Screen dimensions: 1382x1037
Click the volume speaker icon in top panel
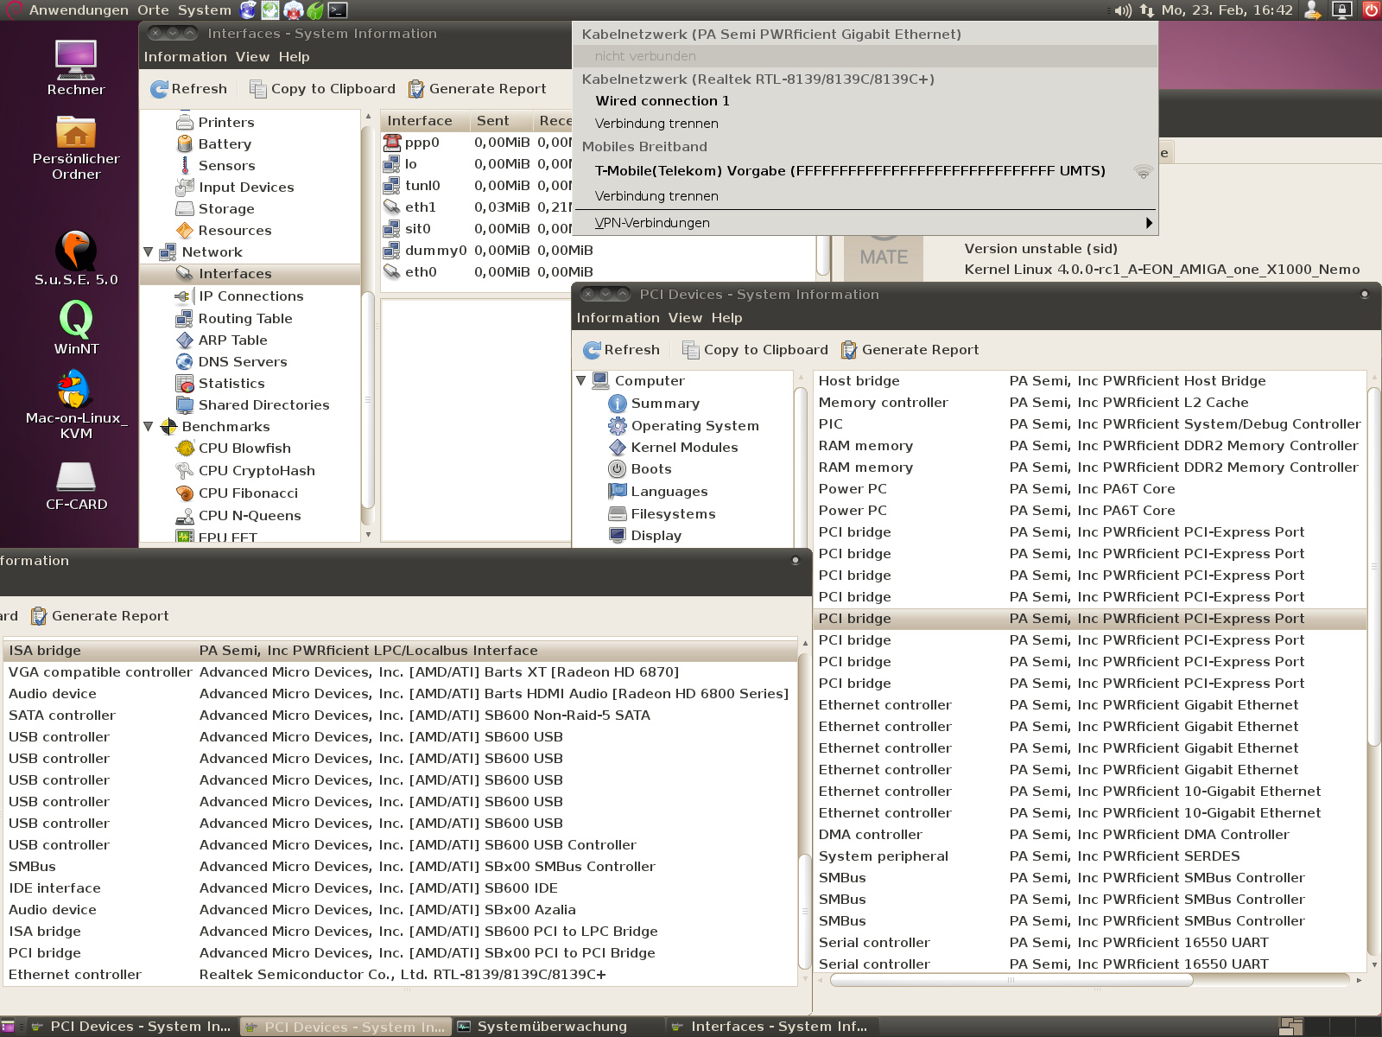coord(1122,10)
